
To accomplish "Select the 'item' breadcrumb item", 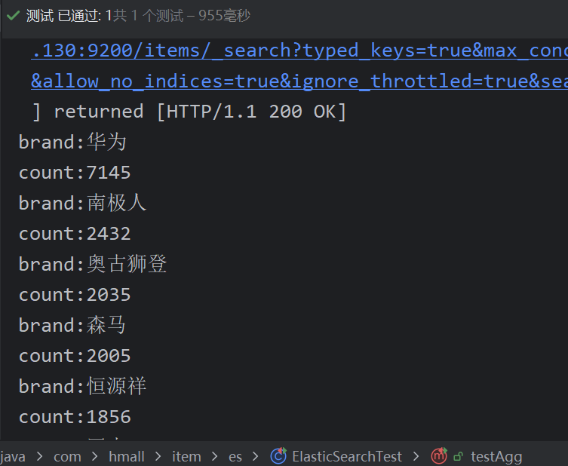I will point(186,456).
